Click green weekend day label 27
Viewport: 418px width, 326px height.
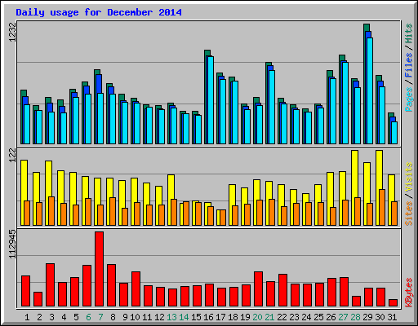pos(343,317)
